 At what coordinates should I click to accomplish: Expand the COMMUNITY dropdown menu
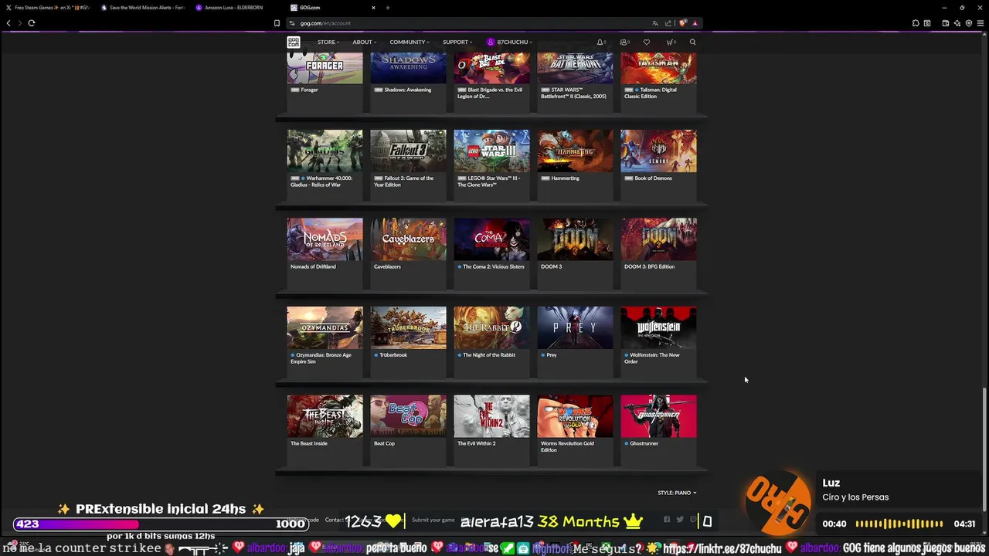tap(410, 42)
